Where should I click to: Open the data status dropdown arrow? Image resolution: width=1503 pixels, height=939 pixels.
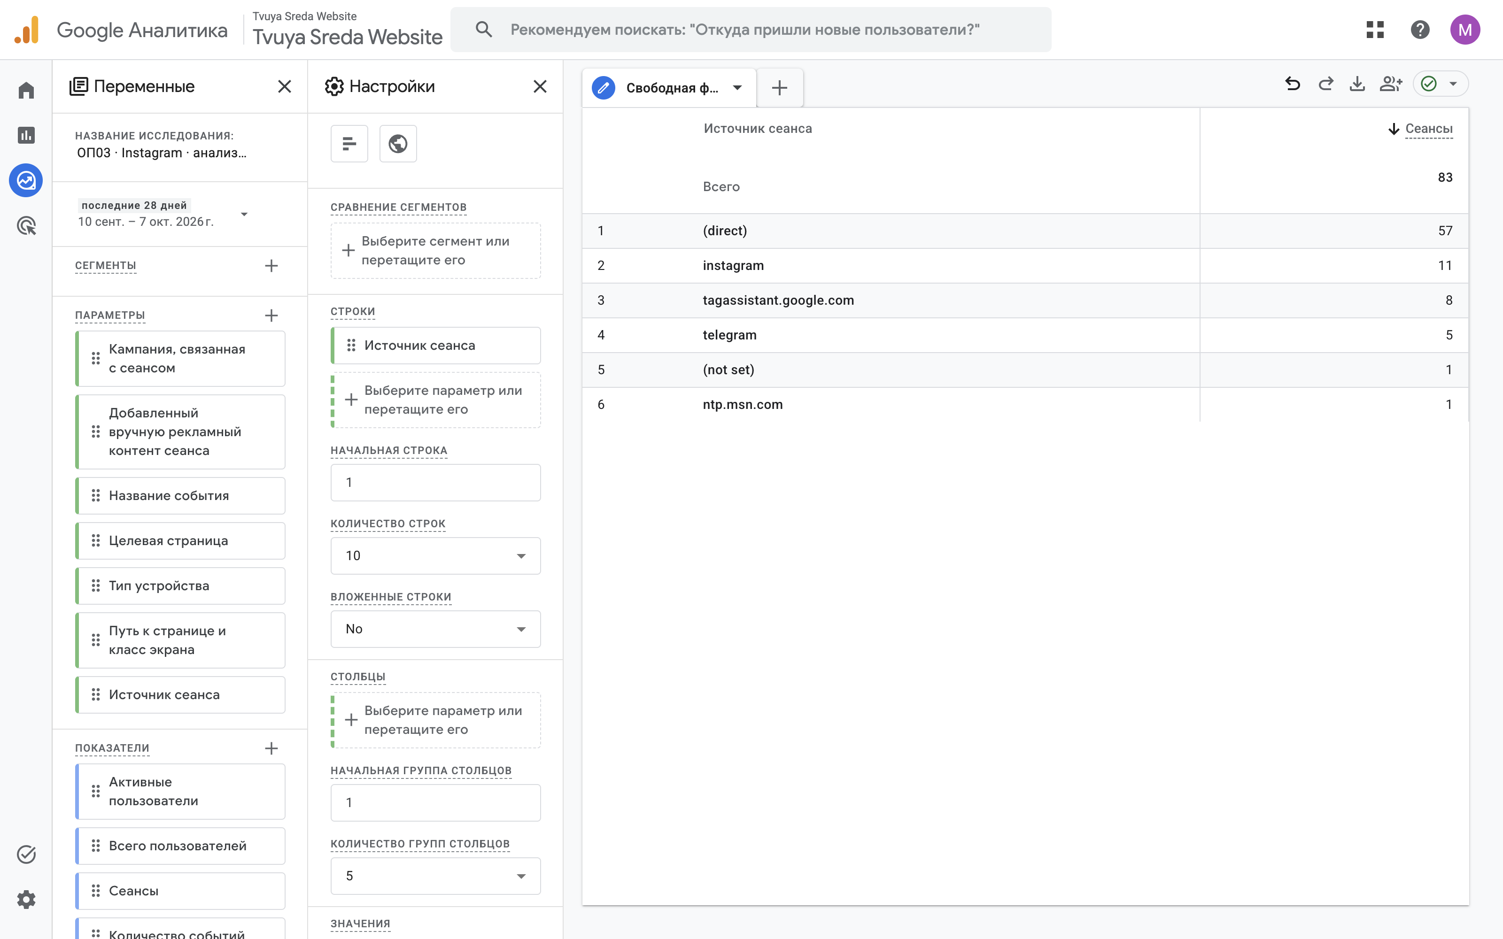(x=1453, y=84)
